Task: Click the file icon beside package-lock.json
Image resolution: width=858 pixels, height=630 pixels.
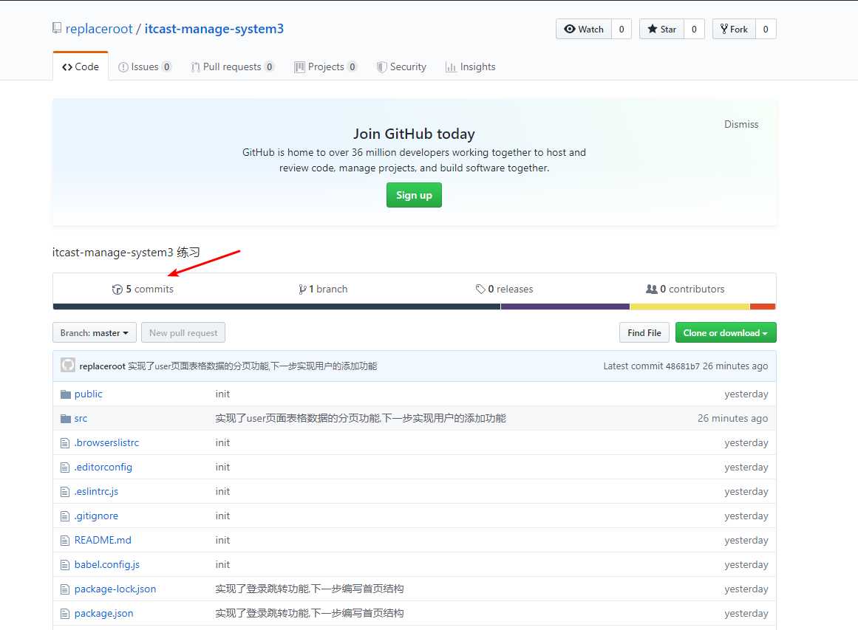Action: coord(65,589)
